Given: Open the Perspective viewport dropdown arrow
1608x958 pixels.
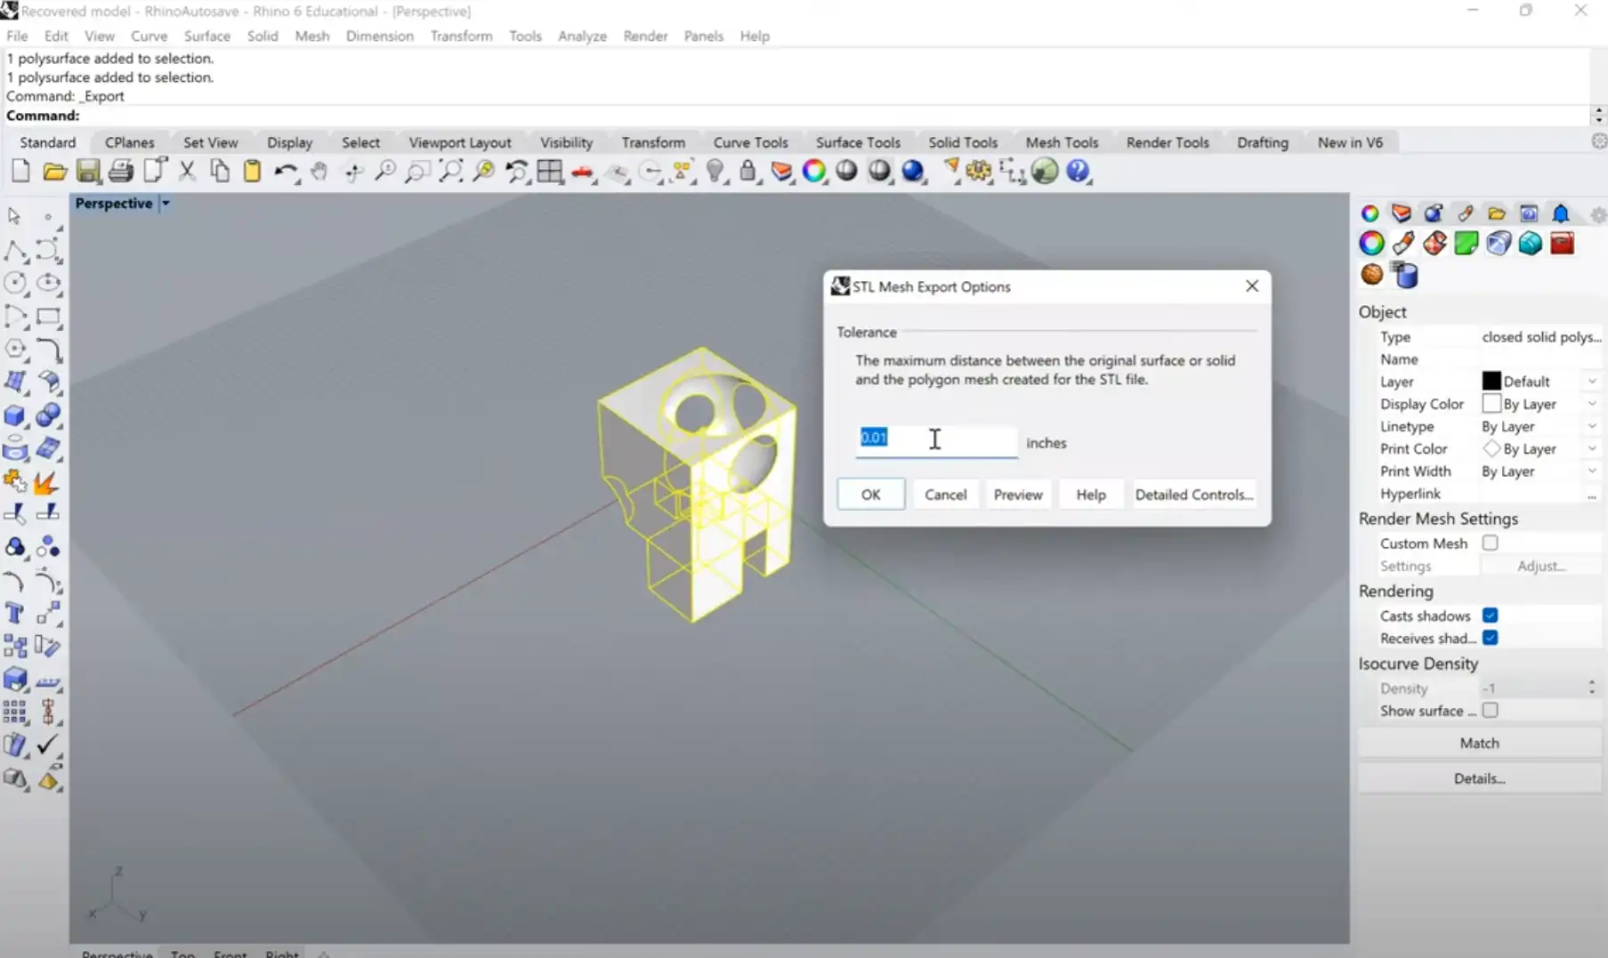Looking at the screenshot, I should point(166,204).
